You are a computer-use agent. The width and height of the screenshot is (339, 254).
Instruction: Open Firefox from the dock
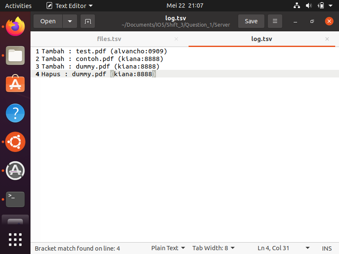click(15, 27)
